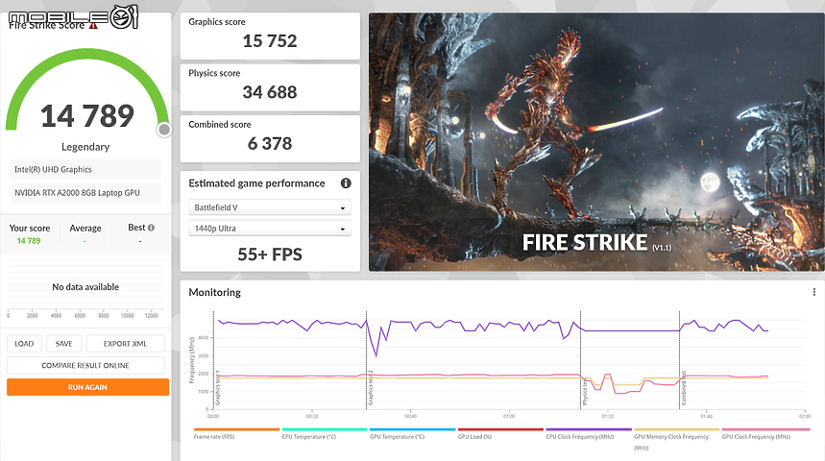Click the Monitoring panel heading
The height and width of the screenshot is (461, 825).
click(215, 292)
